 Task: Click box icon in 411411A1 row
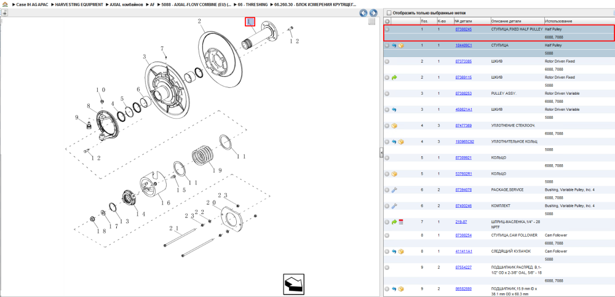(401, 251)
